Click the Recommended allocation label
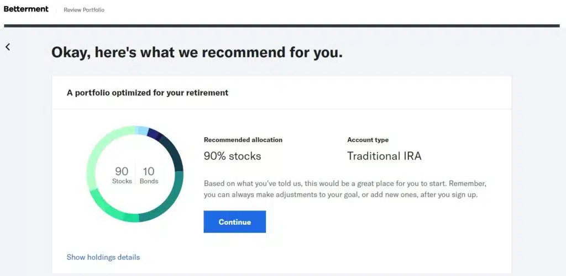566x276 pixels. click(243, 140)
